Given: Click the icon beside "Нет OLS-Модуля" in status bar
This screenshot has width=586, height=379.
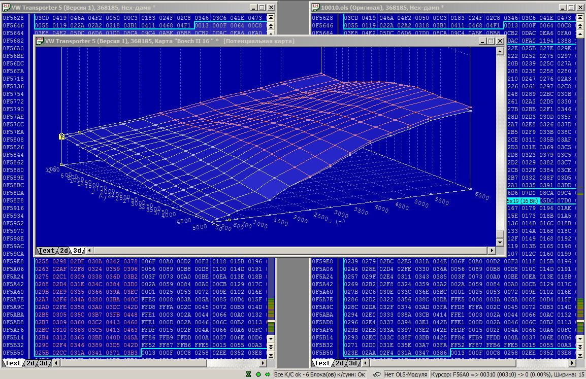Looking at the screenshot, I should [x=377, y=374].
